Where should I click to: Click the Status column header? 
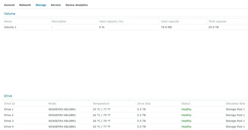(x=186, y=104)
